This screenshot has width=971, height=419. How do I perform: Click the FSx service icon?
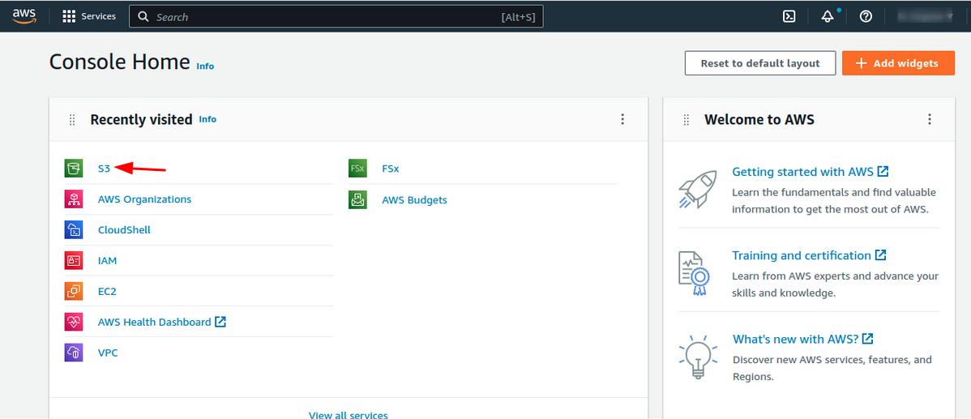357,169
